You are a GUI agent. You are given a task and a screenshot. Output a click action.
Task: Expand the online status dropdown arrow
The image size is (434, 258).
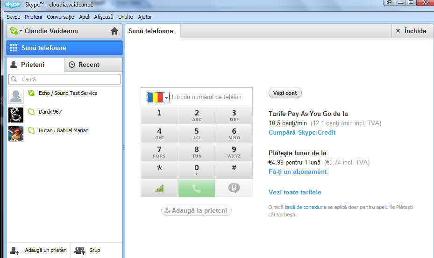[21, 31]
